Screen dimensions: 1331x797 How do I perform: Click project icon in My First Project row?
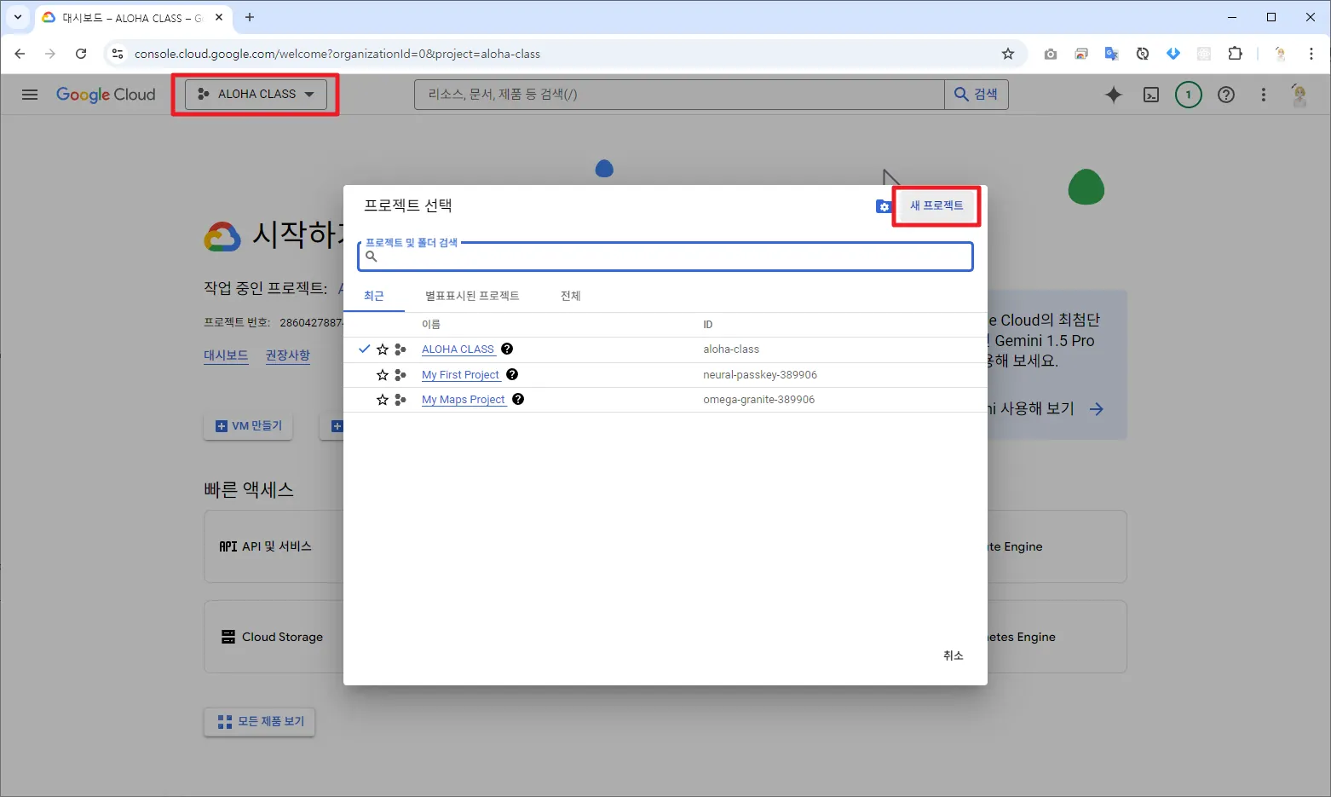click(x=400, y=375)
